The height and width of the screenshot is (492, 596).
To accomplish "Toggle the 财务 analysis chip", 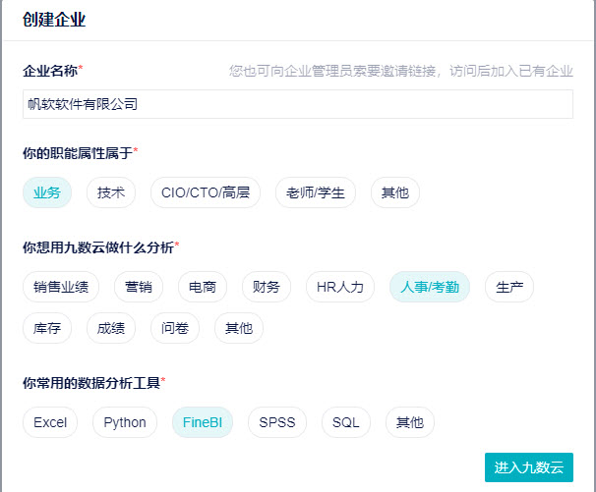I will (267, 287).
